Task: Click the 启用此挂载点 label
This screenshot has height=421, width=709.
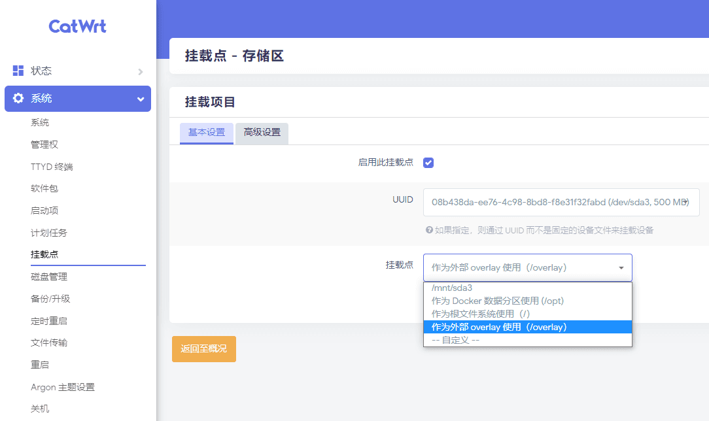Action: coord(386,162)
